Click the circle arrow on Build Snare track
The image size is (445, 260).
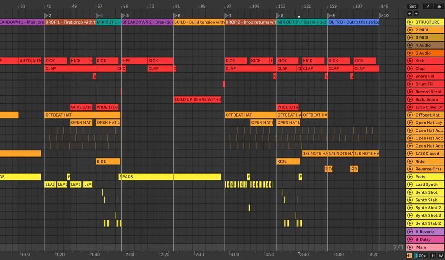point(410,99)
